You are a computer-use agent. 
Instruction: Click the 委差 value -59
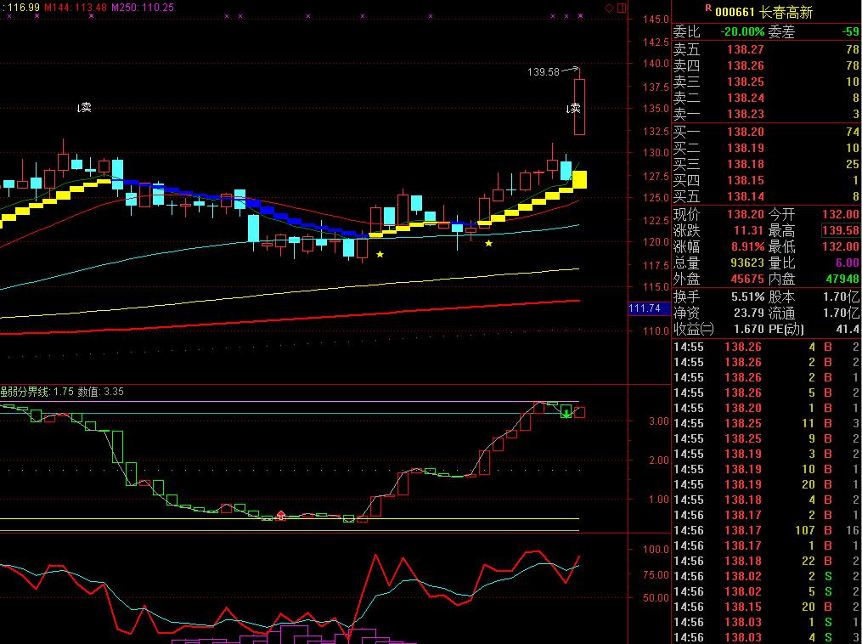click(850, 32)
